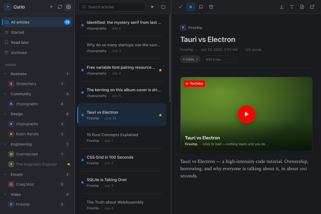Screen dimensions: 321x214
Task: Switch to reader view document icon
Action: [x=302, y=7]
